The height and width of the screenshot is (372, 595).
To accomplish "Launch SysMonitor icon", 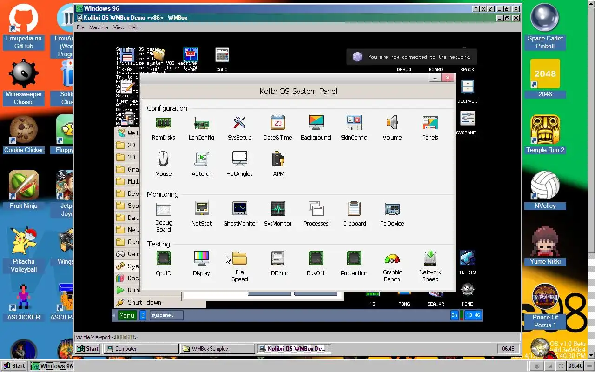I will pyautogui.click(x=278, y=208).
